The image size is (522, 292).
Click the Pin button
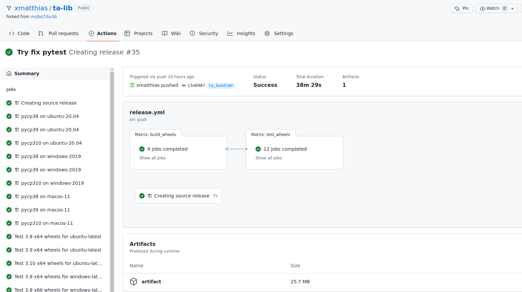(462, 8)
